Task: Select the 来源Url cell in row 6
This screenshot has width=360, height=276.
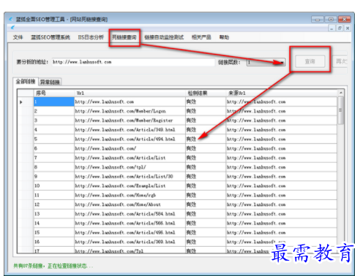Action: coord(282,148)
